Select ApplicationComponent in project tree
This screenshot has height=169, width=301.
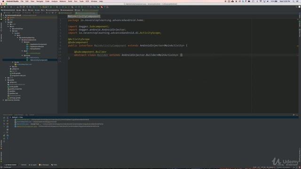tap(38, 44)
